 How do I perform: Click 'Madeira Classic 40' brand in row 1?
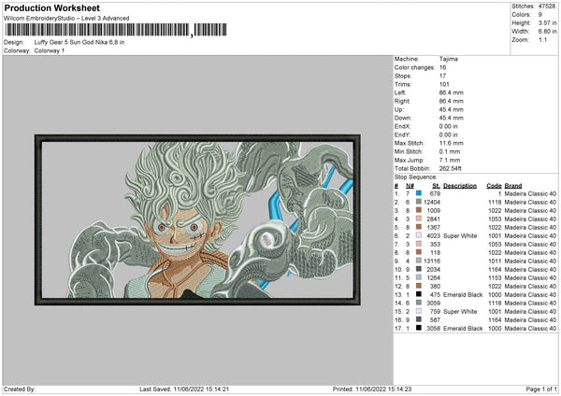coord(530,193)
